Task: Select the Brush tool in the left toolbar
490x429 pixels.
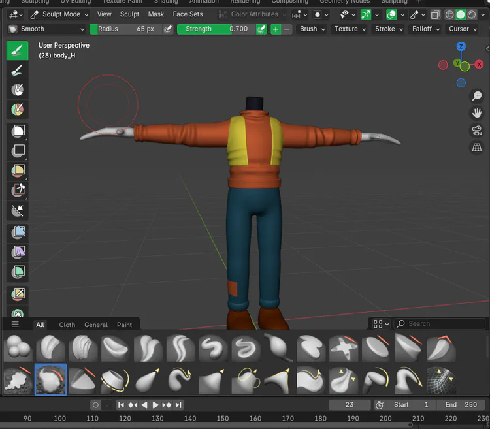Action: click(18, 50)
